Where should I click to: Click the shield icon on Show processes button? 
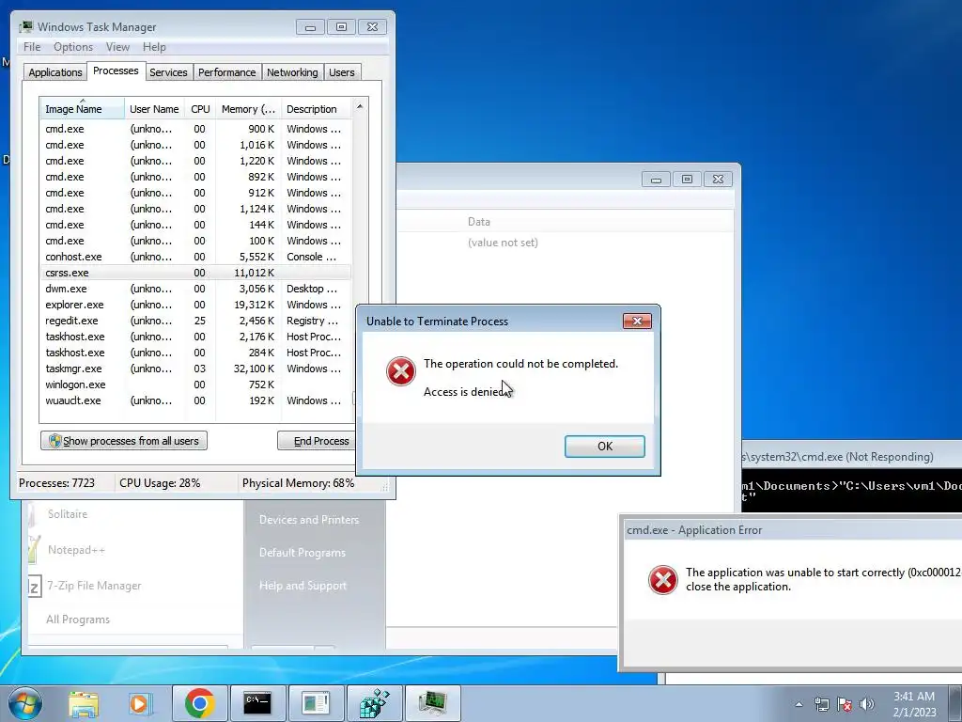pos(55,441)
